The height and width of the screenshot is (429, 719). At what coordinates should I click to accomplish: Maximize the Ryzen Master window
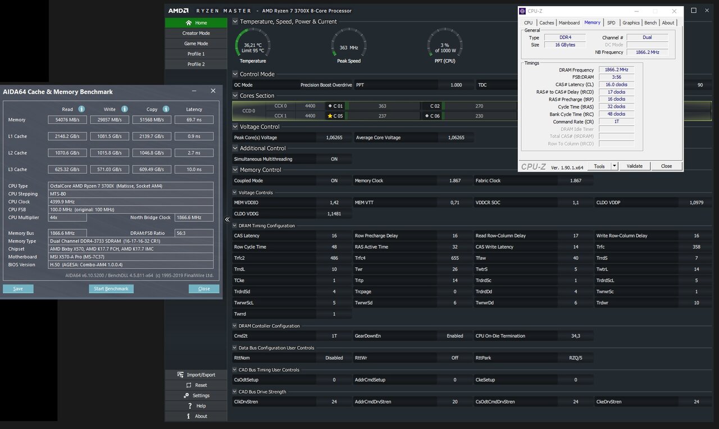[694, 11]
